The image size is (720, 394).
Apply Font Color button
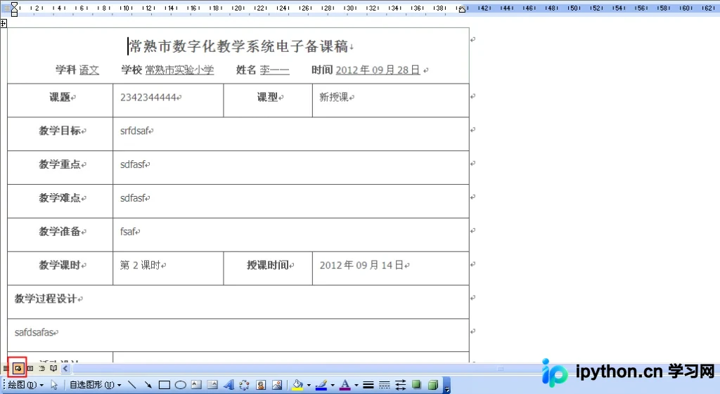[x=345, y=385]
